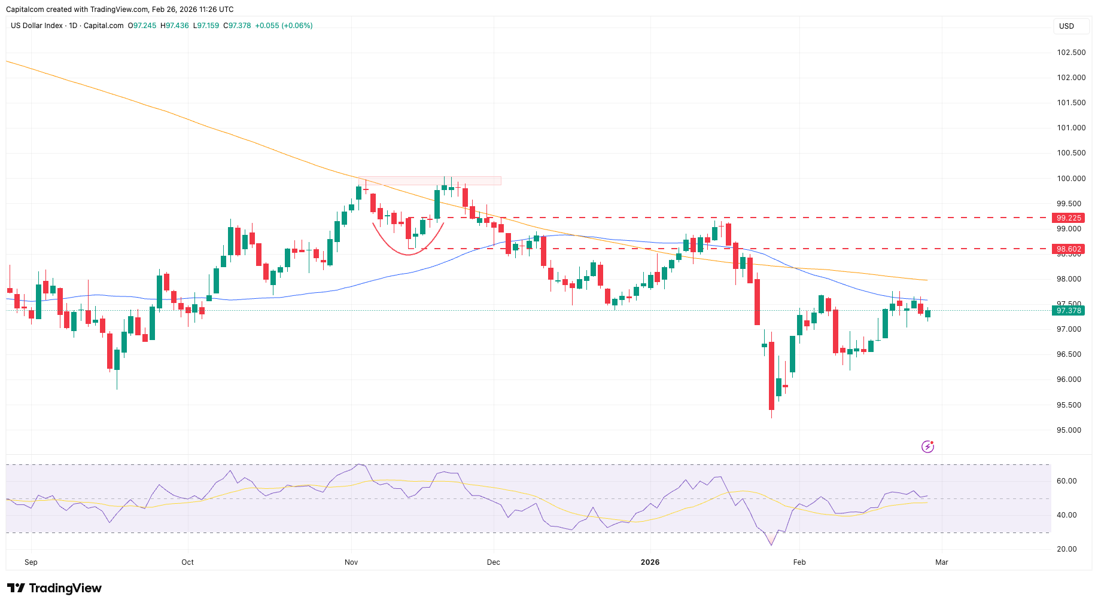Click the purple lightning bolt icon
The image size is (1098, 606).
[927, 446]
